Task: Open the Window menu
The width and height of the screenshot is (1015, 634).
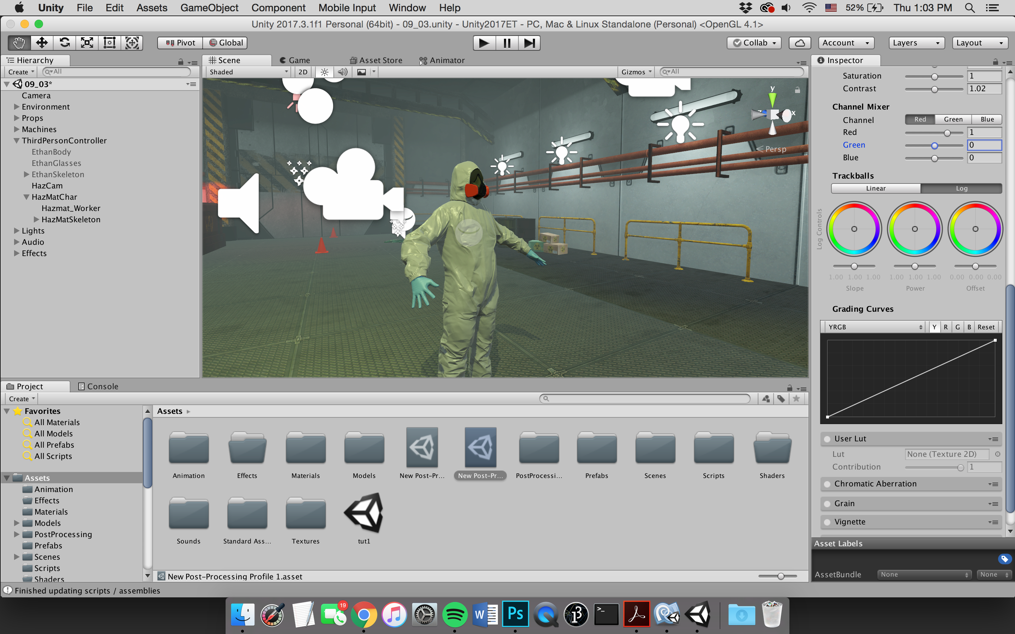Action: point(407,7)
